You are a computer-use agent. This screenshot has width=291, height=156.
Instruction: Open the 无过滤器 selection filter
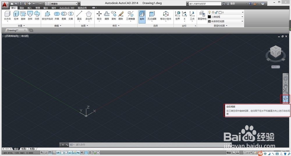(152, 16)
